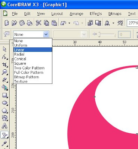Click the Export icon

pos(98,23)
